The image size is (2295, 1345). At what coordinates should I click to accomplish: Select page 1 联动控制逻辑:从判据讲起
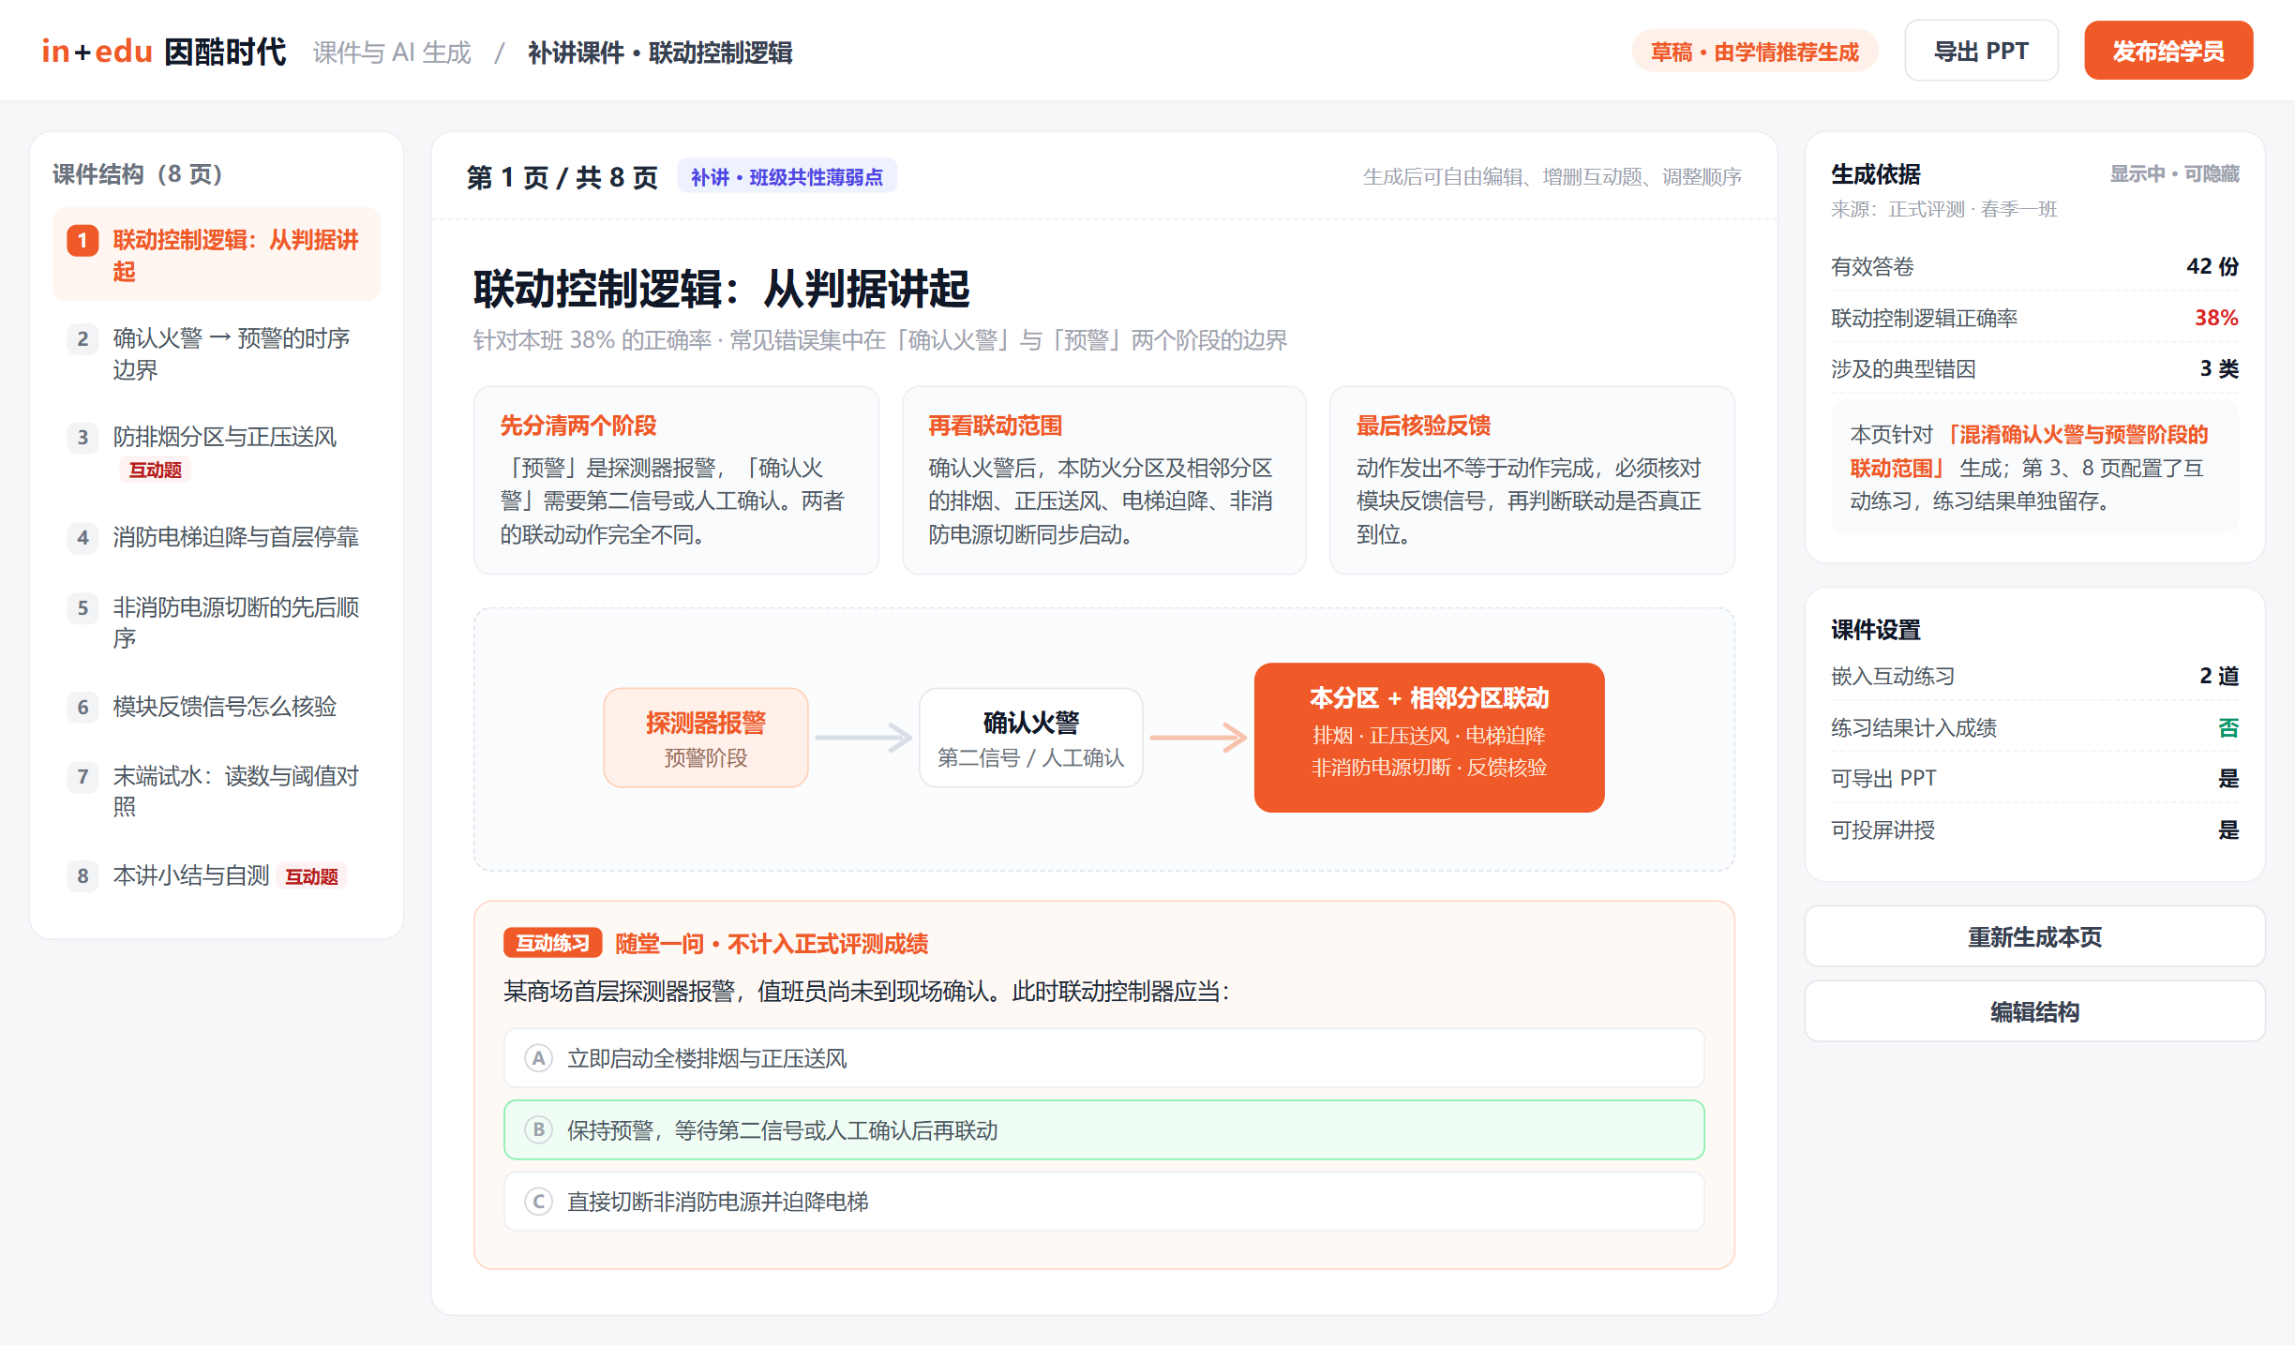[x=217, y=255]
